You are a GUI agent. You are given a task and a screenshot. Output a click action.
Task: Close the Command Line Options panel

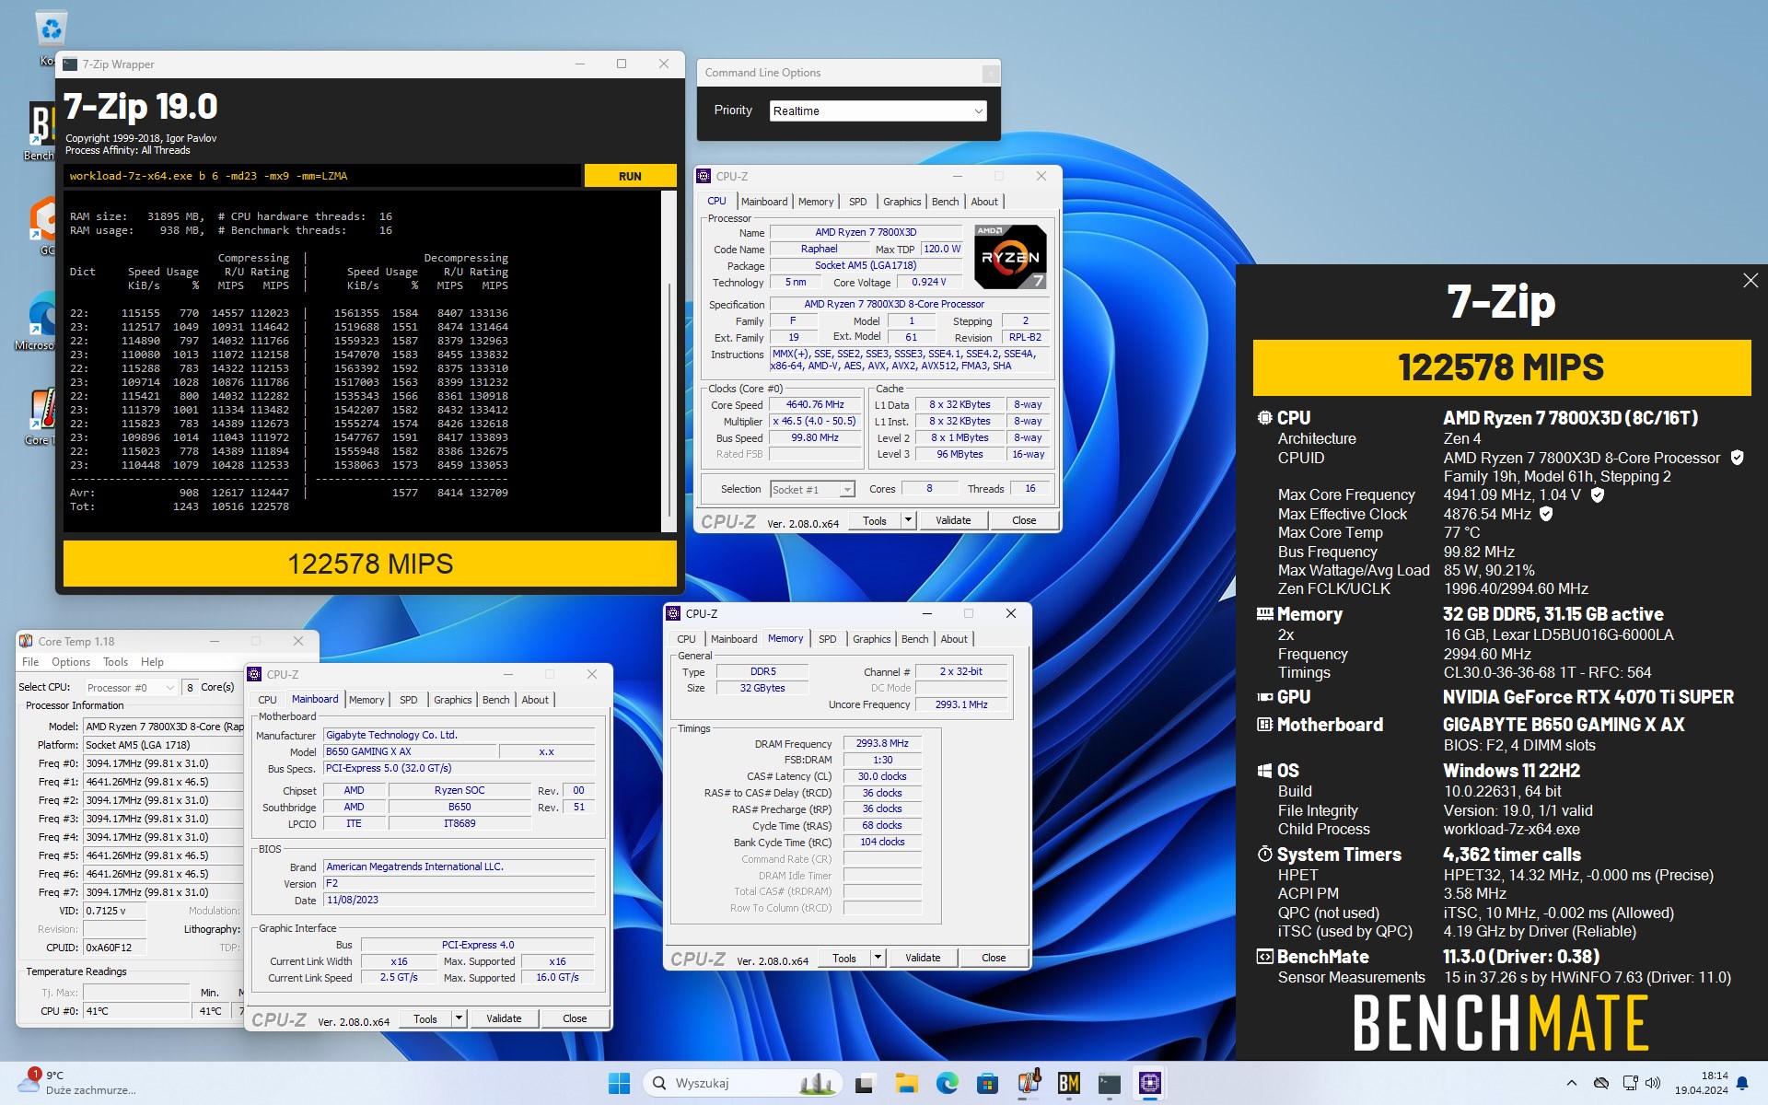[x=990, y=73]
